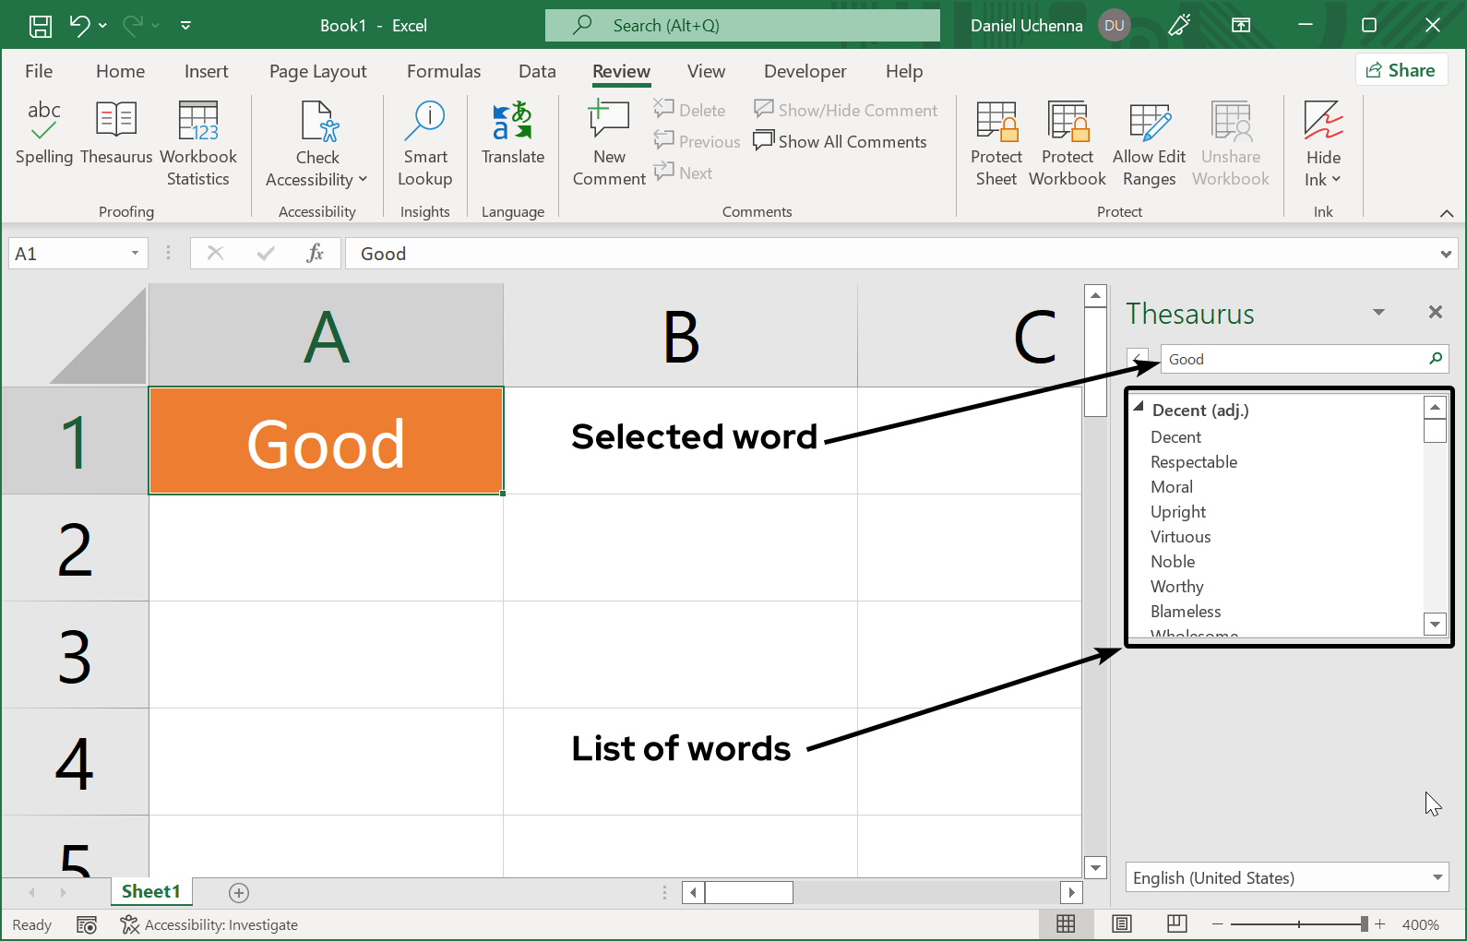
Task: Run the Spelling check
Action: pyautogui.click(x=43, y=133)
